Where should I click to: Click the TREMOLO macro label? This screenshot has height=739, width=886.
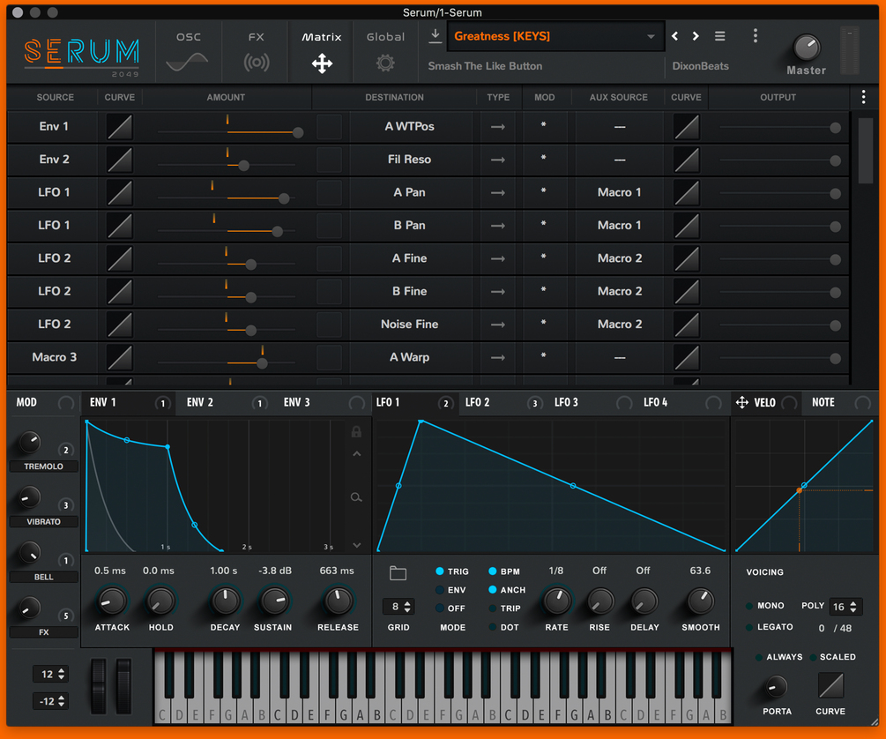coord(43,467)
